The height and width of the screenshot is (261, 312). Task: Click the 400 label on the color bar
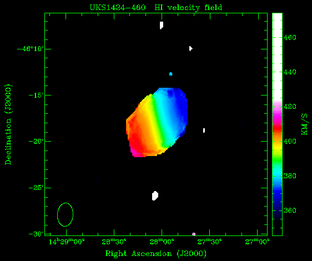pyautogui.click(x=290, y=141)
